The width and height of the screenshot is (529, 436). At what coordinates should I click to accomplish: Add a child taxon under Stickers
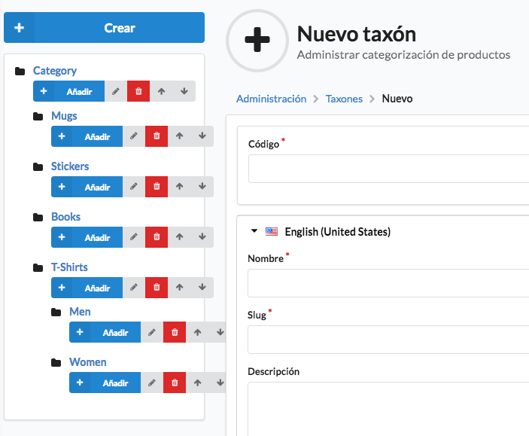pyautogui.click(x=87, y=187)
